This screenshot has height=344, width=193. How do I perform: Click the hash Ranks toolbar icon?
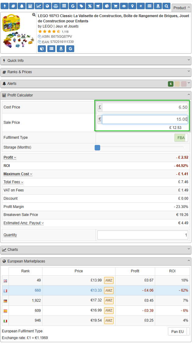13,6
